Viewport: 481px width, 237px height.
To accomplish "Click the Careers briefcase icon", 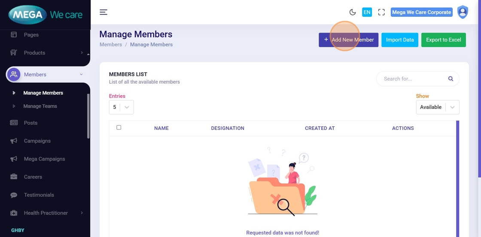I will (x=14, y=177).
